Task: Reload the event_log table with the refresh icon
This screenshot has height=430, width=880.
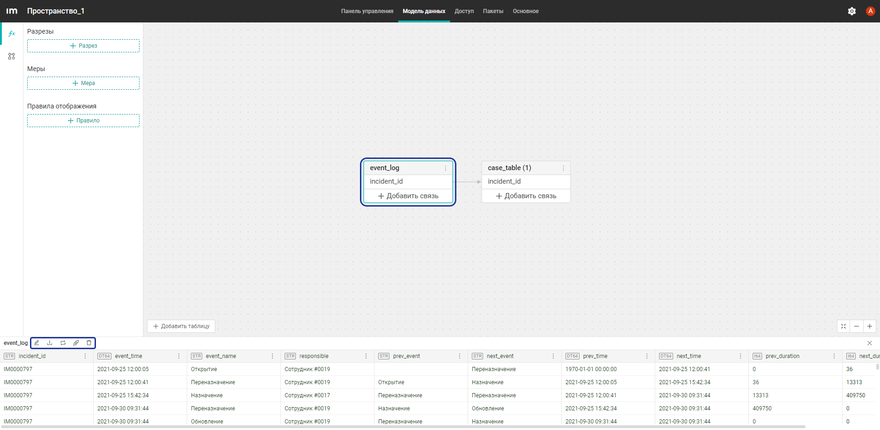Action: [x=63, y=343]
